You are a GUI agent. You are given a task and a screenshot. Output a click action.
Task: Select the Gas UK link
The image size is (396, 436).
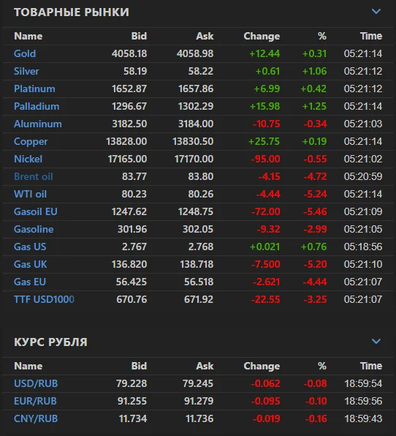pyautogui.click(x=30, y=264)
